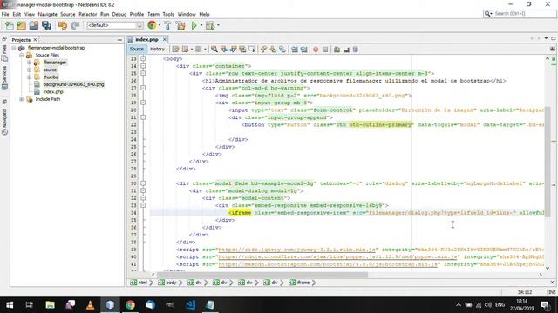Expand the thumbs folder node
558x313 pixels.
coord(29,77)
